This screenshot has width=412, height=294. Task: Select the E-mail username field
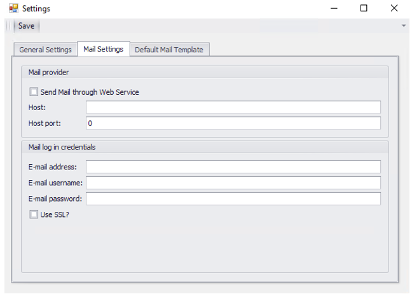(x=233, y=183)
